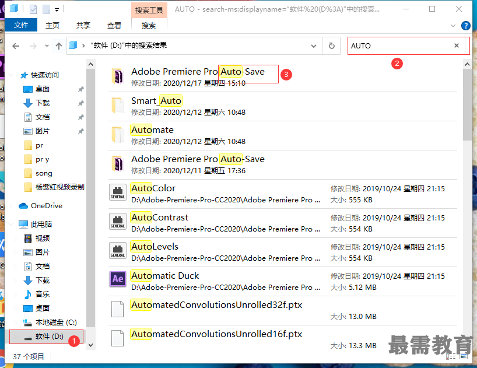Select the AutoContrast plugin file icon

coord(118,222)
